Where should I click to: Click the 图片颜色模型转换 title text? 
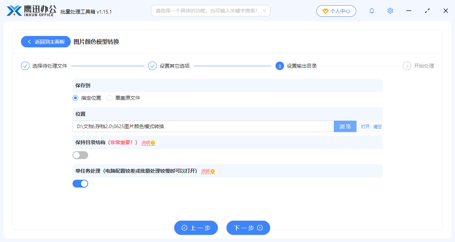(x=96, y=42)
